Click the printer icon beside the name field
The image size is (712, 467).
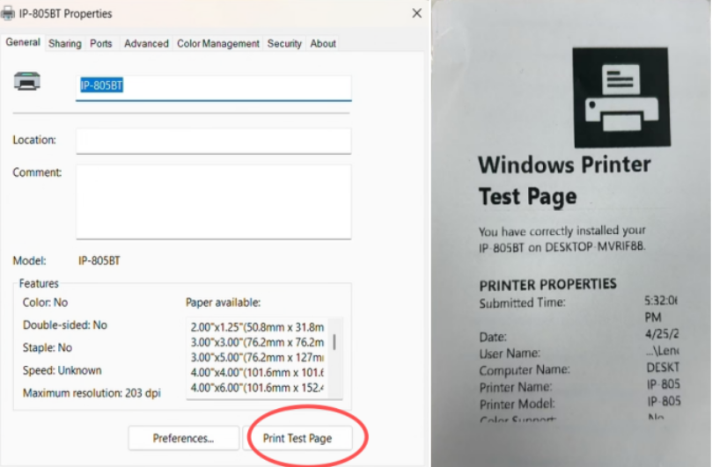coord(27,82)
